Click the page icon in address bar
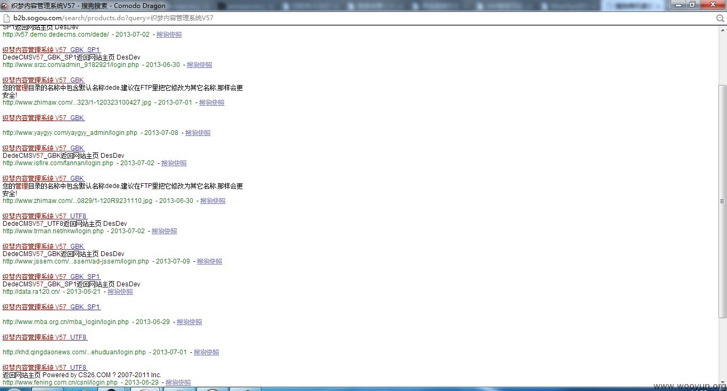The height and width of the screenshot is (391, 727). click(6, 18)
